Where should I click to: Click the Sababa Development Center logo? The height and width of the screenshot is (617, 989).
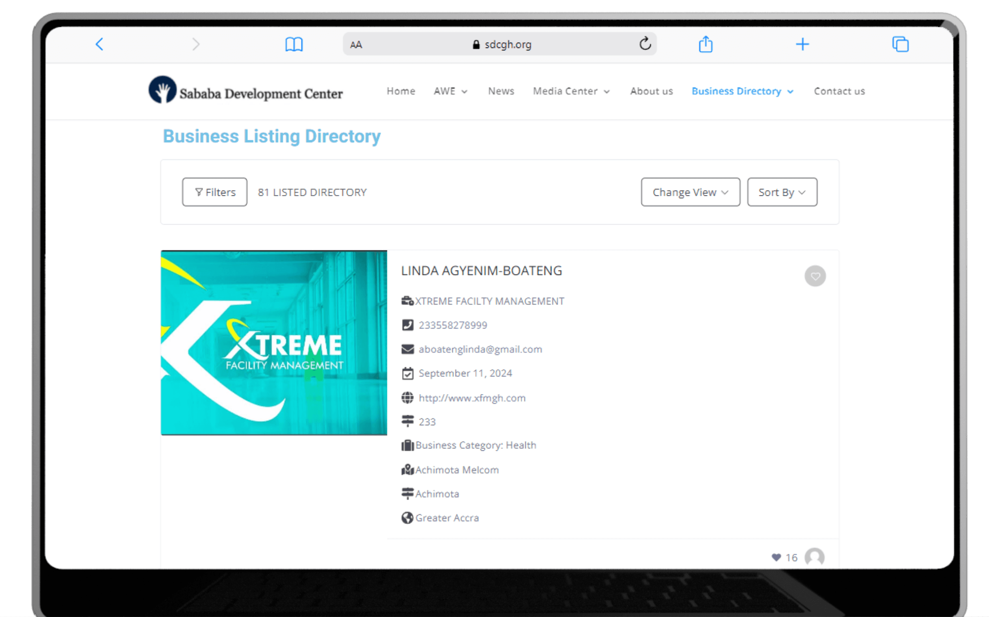[246, 90]
